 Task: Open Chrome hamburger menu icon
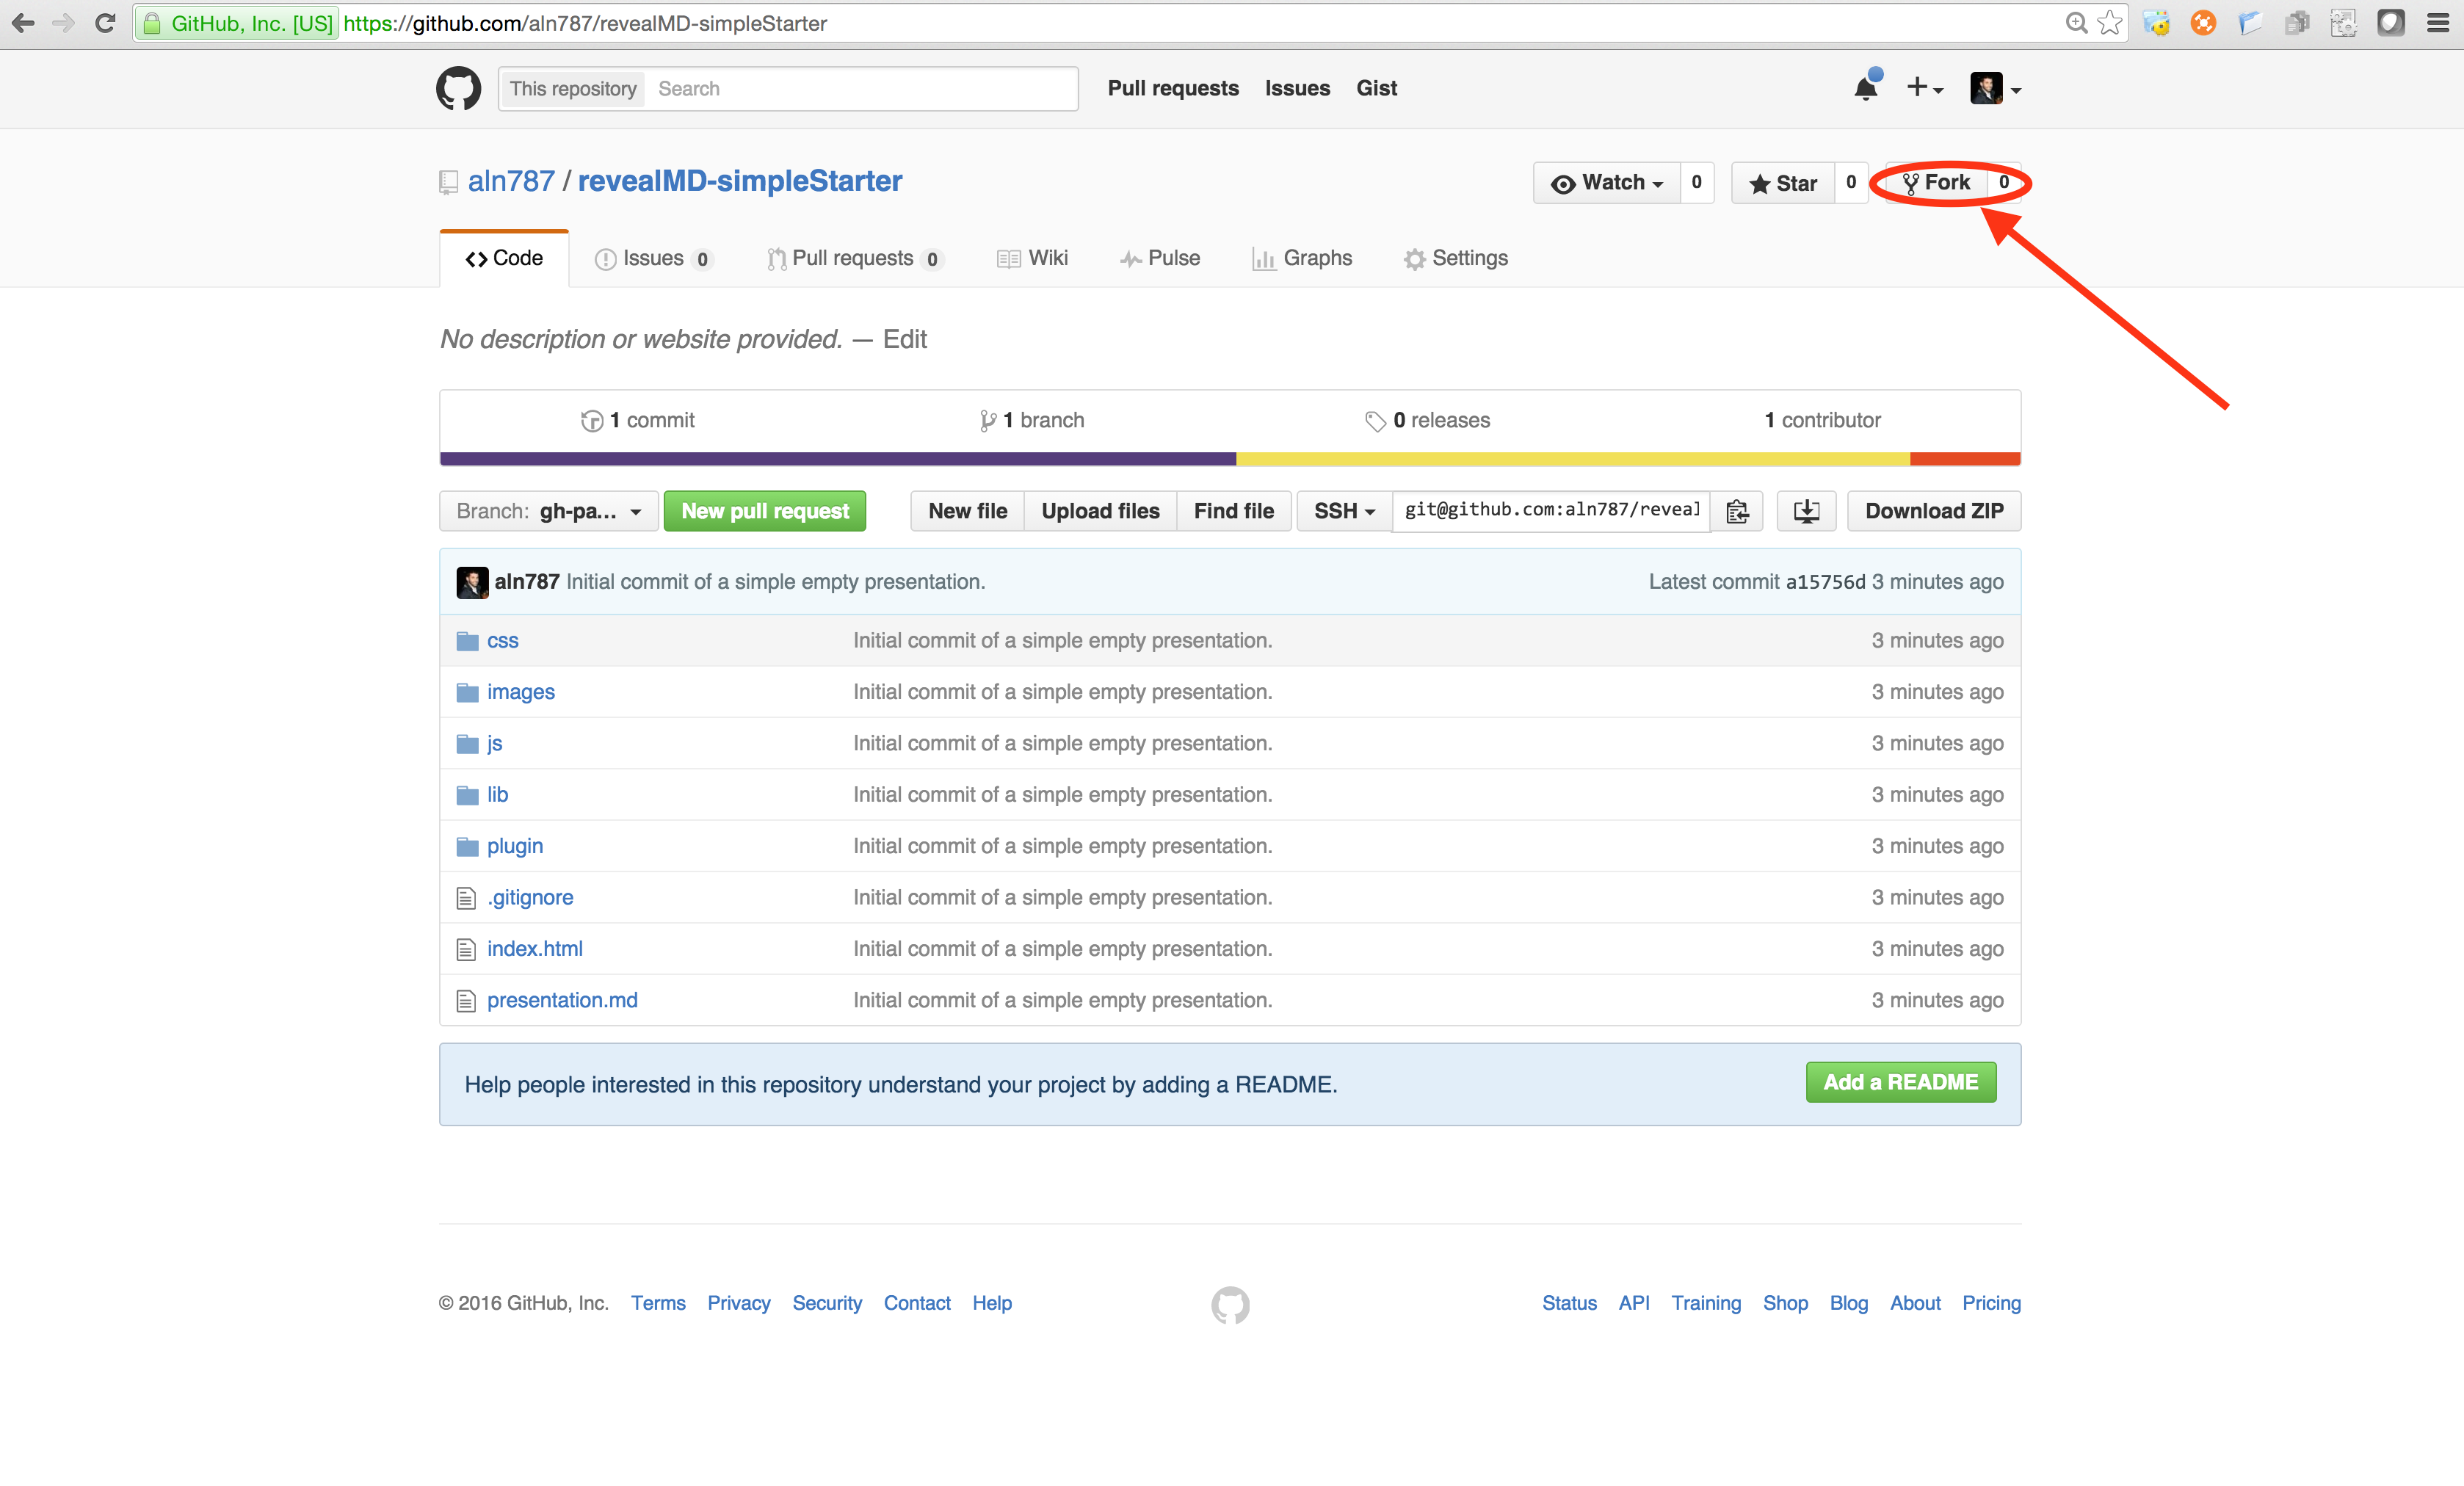[2438, 23]
